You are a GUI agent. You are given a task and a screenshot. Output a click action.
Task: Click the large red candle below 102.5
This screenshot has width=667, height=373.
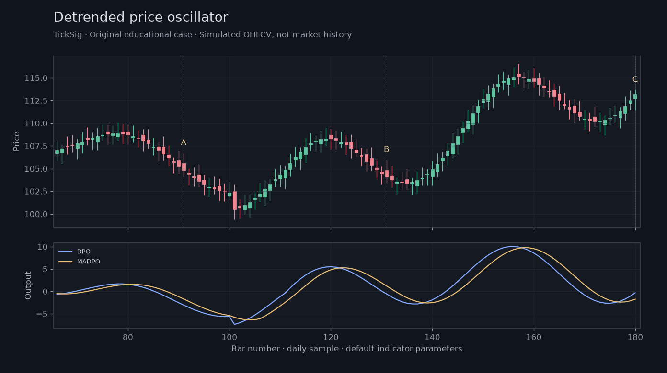(235, 201)
